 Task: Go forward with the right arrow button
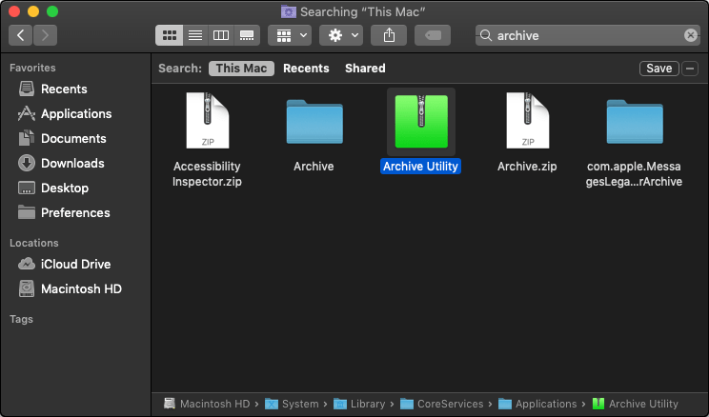coord(45,35)
